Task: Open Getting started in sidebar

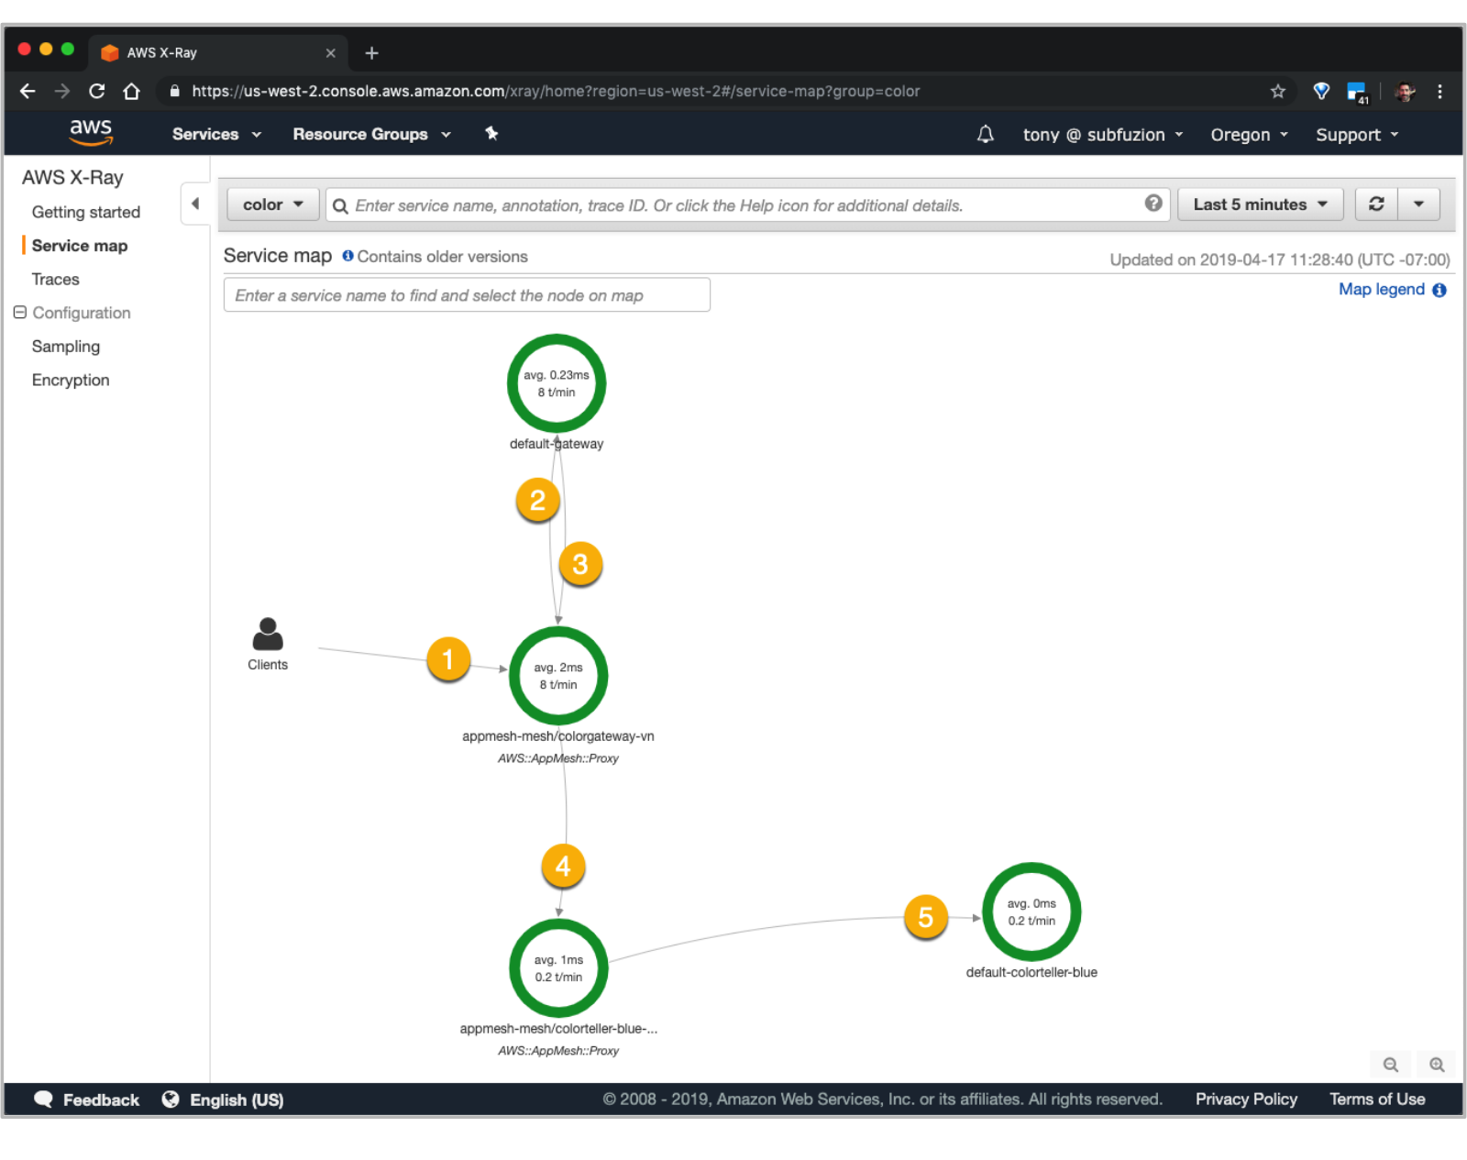Action: click(x=86, y=212)
